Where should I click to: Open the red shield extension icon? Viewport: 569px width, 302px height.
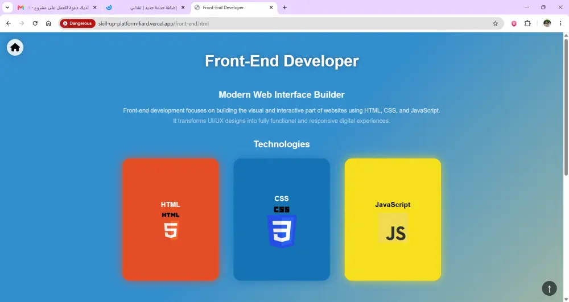(x=514, y=23)
